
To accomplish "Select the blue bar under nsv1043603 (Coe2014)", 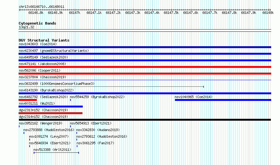I will tap(145, 47).
